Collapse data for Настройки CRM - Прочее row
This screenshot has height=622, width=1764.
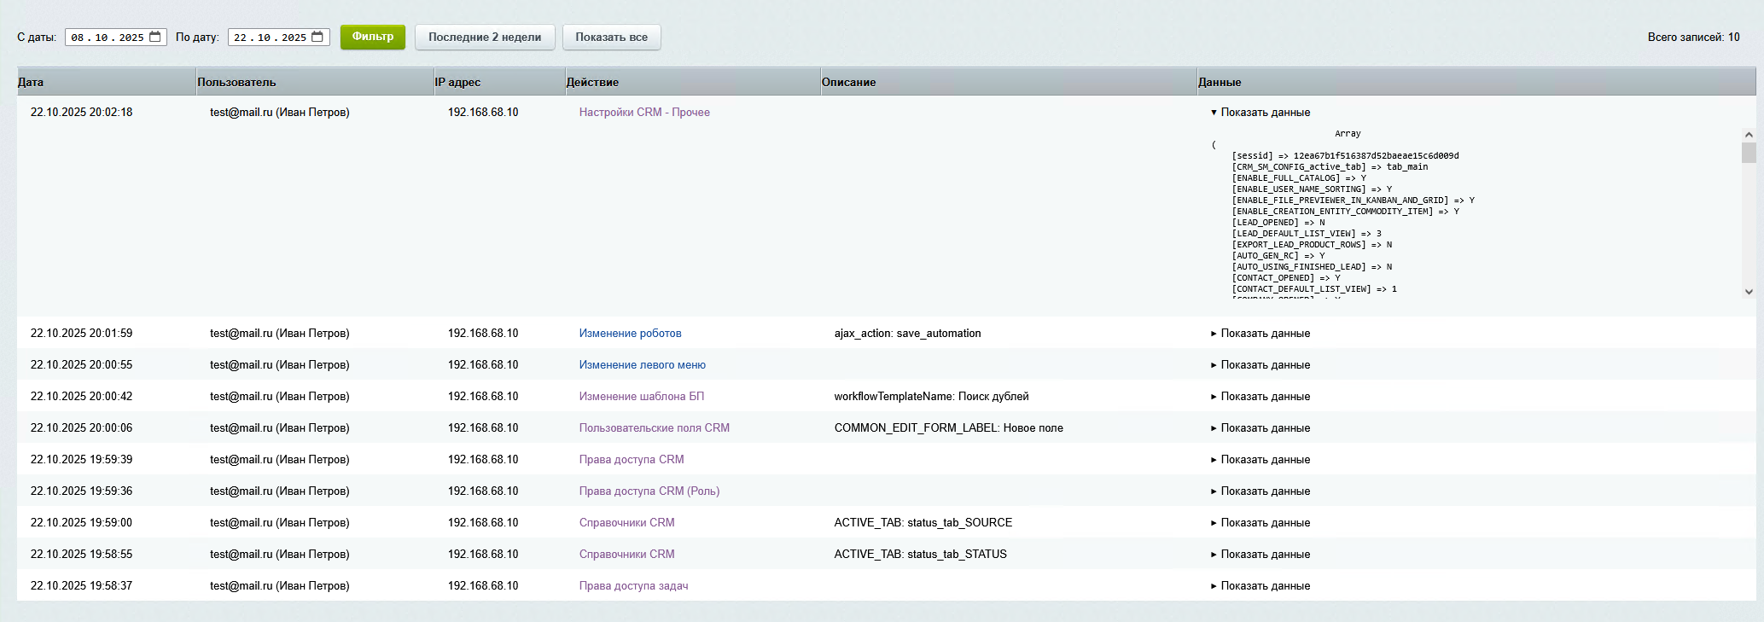pos(1260,113)
